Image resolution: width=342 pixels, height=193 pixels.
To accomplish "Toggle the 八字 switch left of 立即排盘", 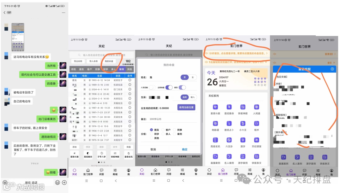I will point(152,87).
